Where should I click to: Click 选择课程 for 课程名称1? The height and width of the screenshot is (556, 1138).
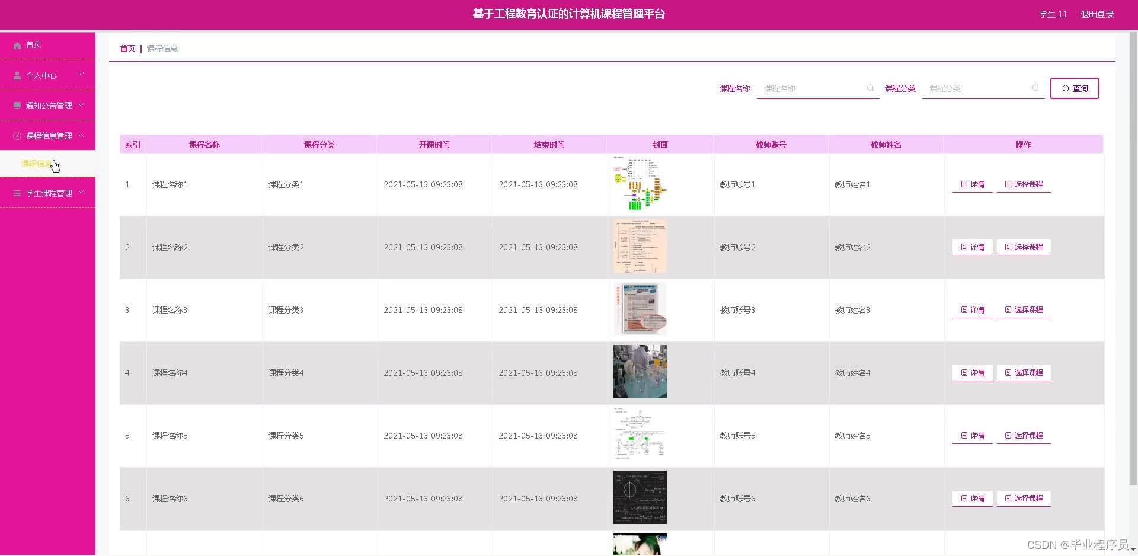tap(1024, 184)
